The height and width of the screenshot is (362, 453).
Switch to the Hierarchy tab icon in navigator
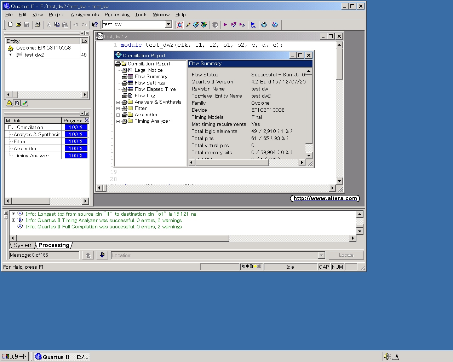coord(10,103)
